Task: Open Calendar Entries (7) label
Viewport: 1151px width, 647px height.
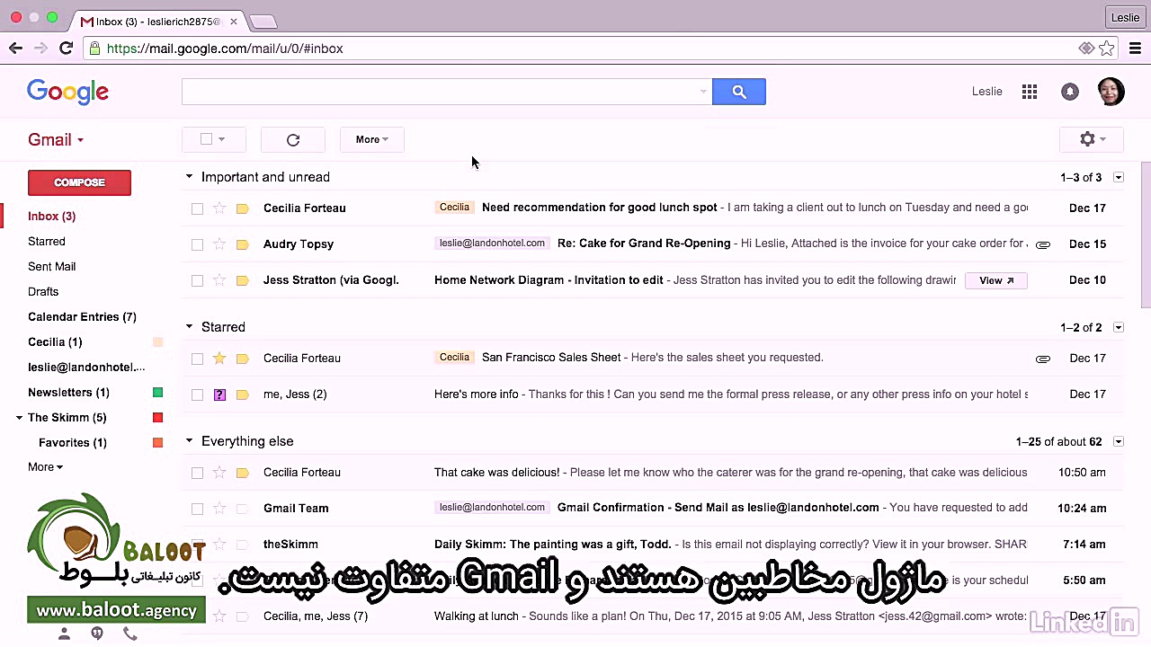Action: [x=82, y=317]
